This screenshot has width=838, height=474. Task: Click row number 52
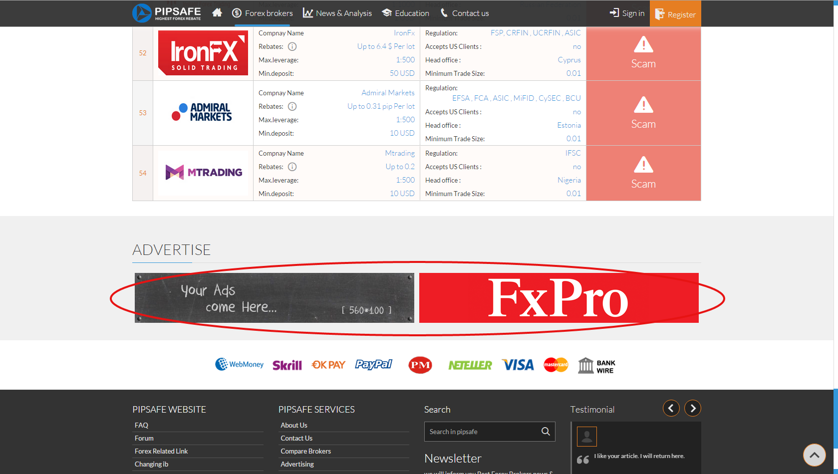coord(143,53)
